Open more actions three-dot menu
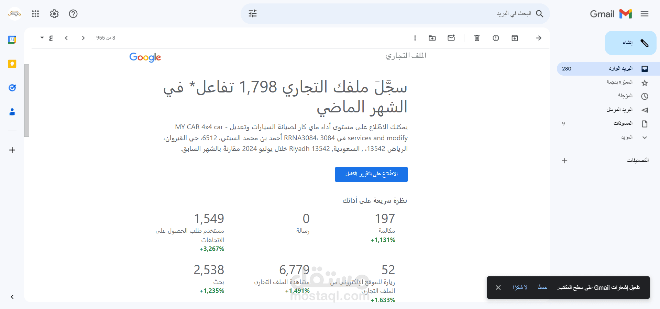 pos(415,38)
